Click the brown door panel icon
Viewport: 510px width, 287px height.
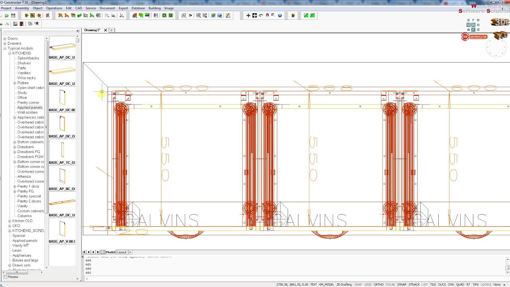click(x=47, y=16)
